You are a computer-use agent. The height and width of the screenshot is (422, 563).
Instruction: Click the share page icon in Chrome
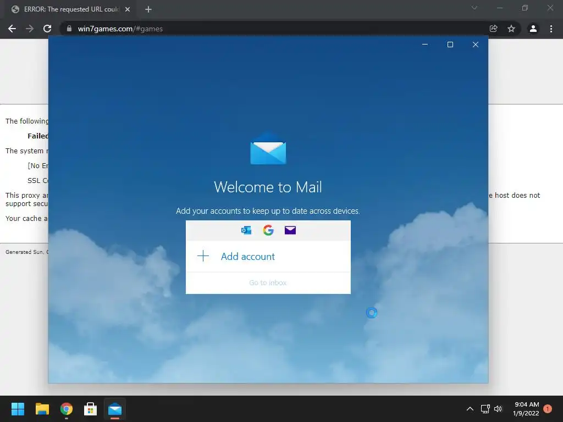pyautogui.click(x=494, y=29)
